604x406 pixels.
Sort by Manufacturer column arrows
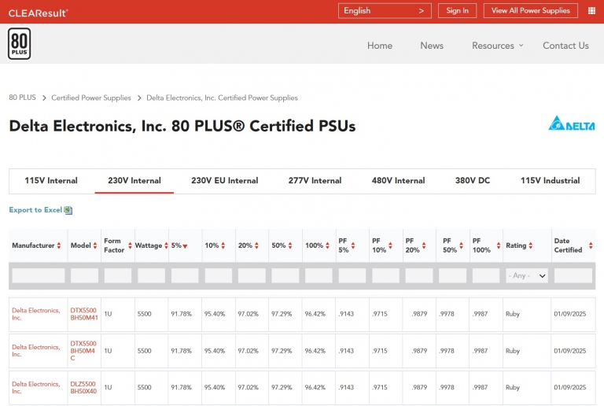pos(59,245)
